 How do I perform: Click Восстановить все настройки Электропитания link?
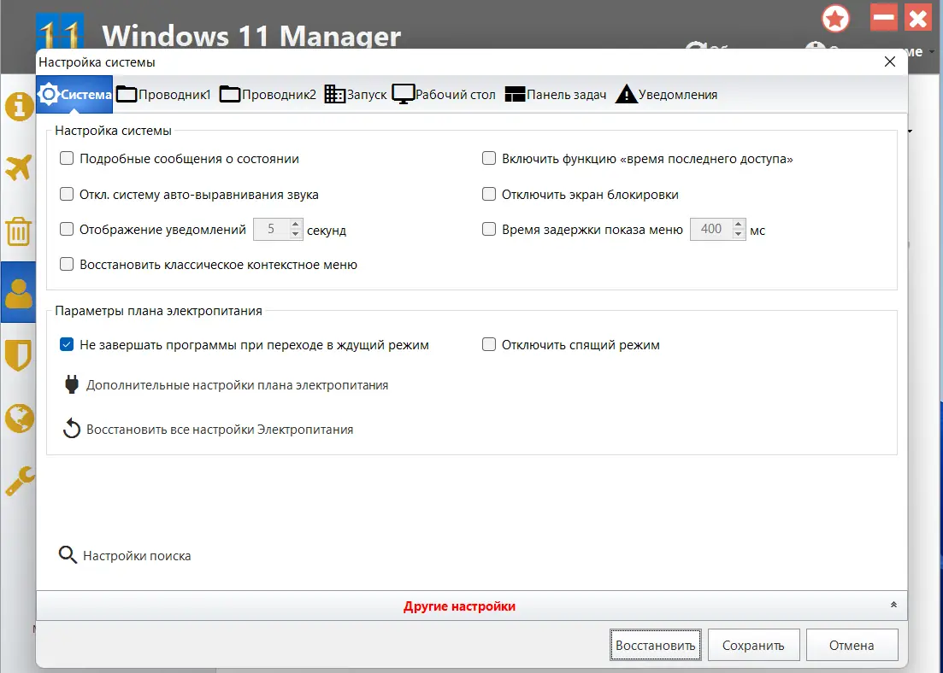(220, 430)
